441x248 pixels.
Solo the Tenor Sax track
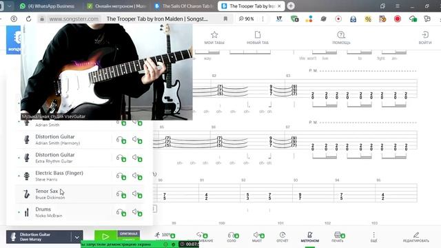click(x=121, y=194)
